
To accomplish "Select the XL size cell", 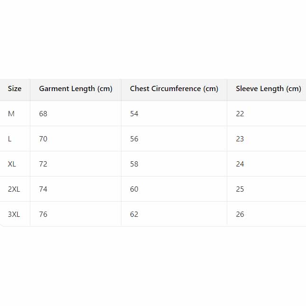I will pyautogui.click(x=12, y=164).
